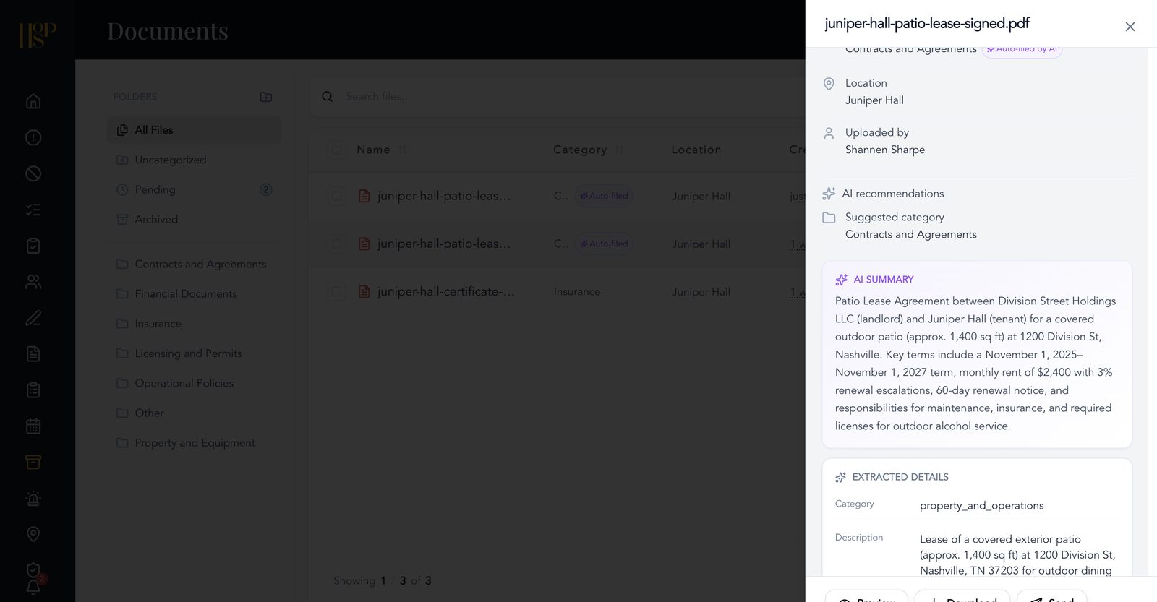
Task: Click the Location column header
Action: click(x=696, y=150)
